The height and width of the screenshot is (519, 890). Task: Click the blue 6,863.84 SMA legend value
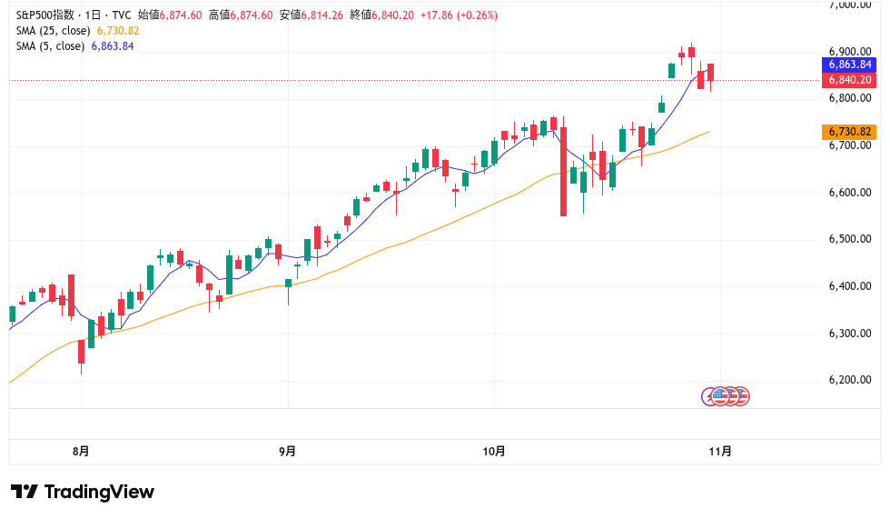(113, 45)
